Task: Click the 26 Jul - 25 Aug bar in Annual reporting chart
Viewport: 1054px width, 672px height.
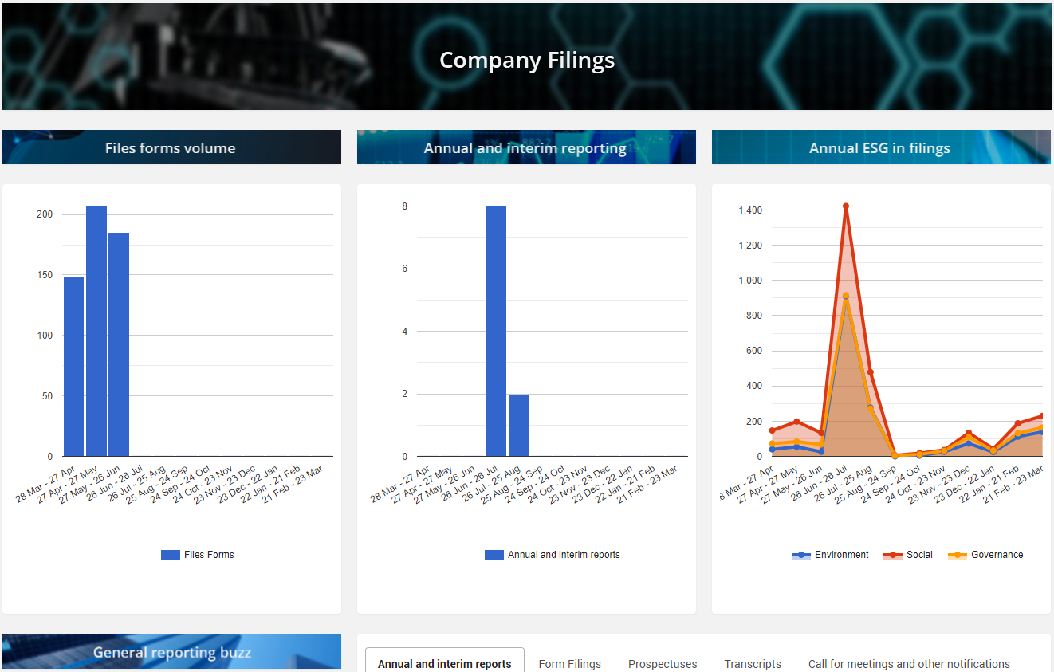Action: (518, 425)
